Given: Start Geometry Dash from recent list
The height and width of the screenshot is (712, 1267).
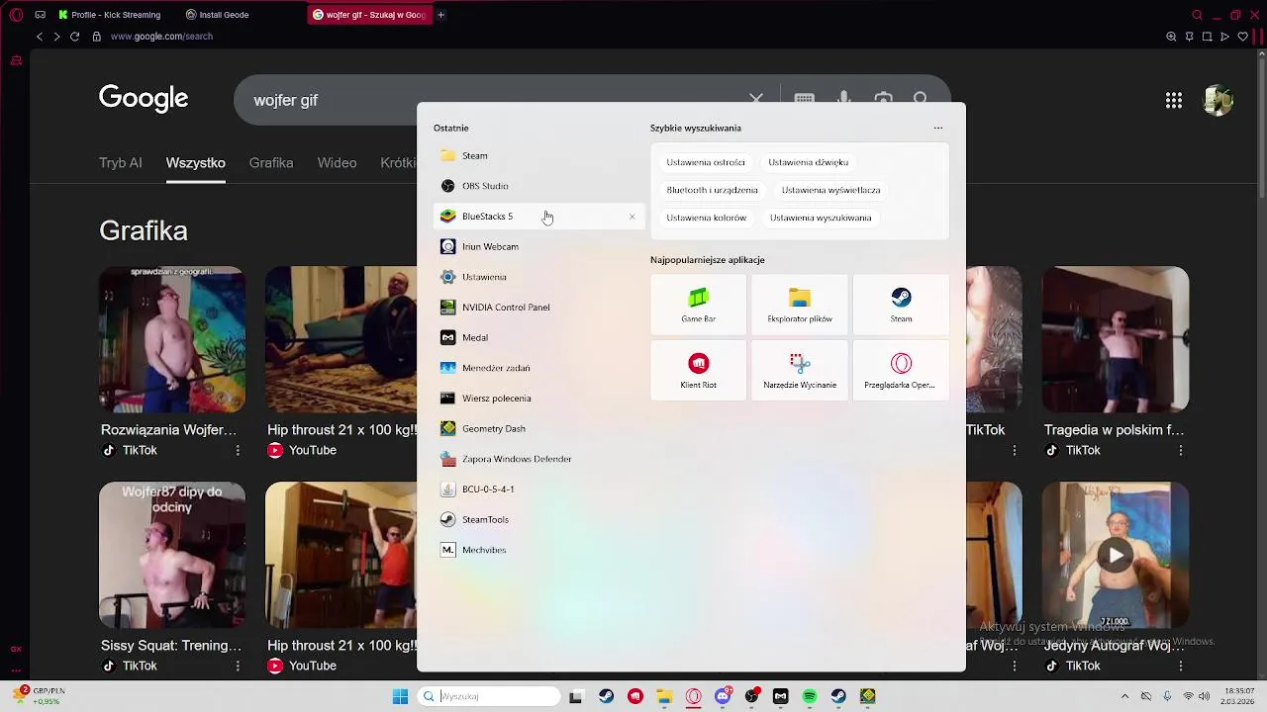Looking at the screenshot, I should coord(539,428).
